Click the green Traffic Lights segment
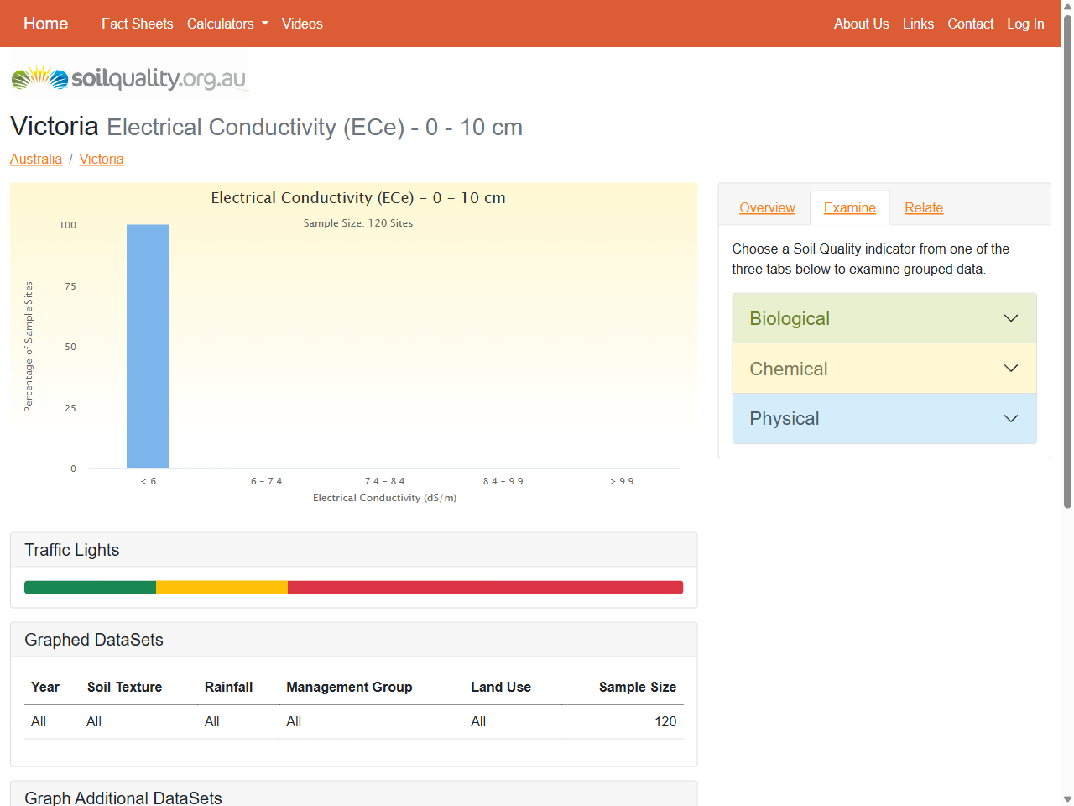 [x=89, y=587]
